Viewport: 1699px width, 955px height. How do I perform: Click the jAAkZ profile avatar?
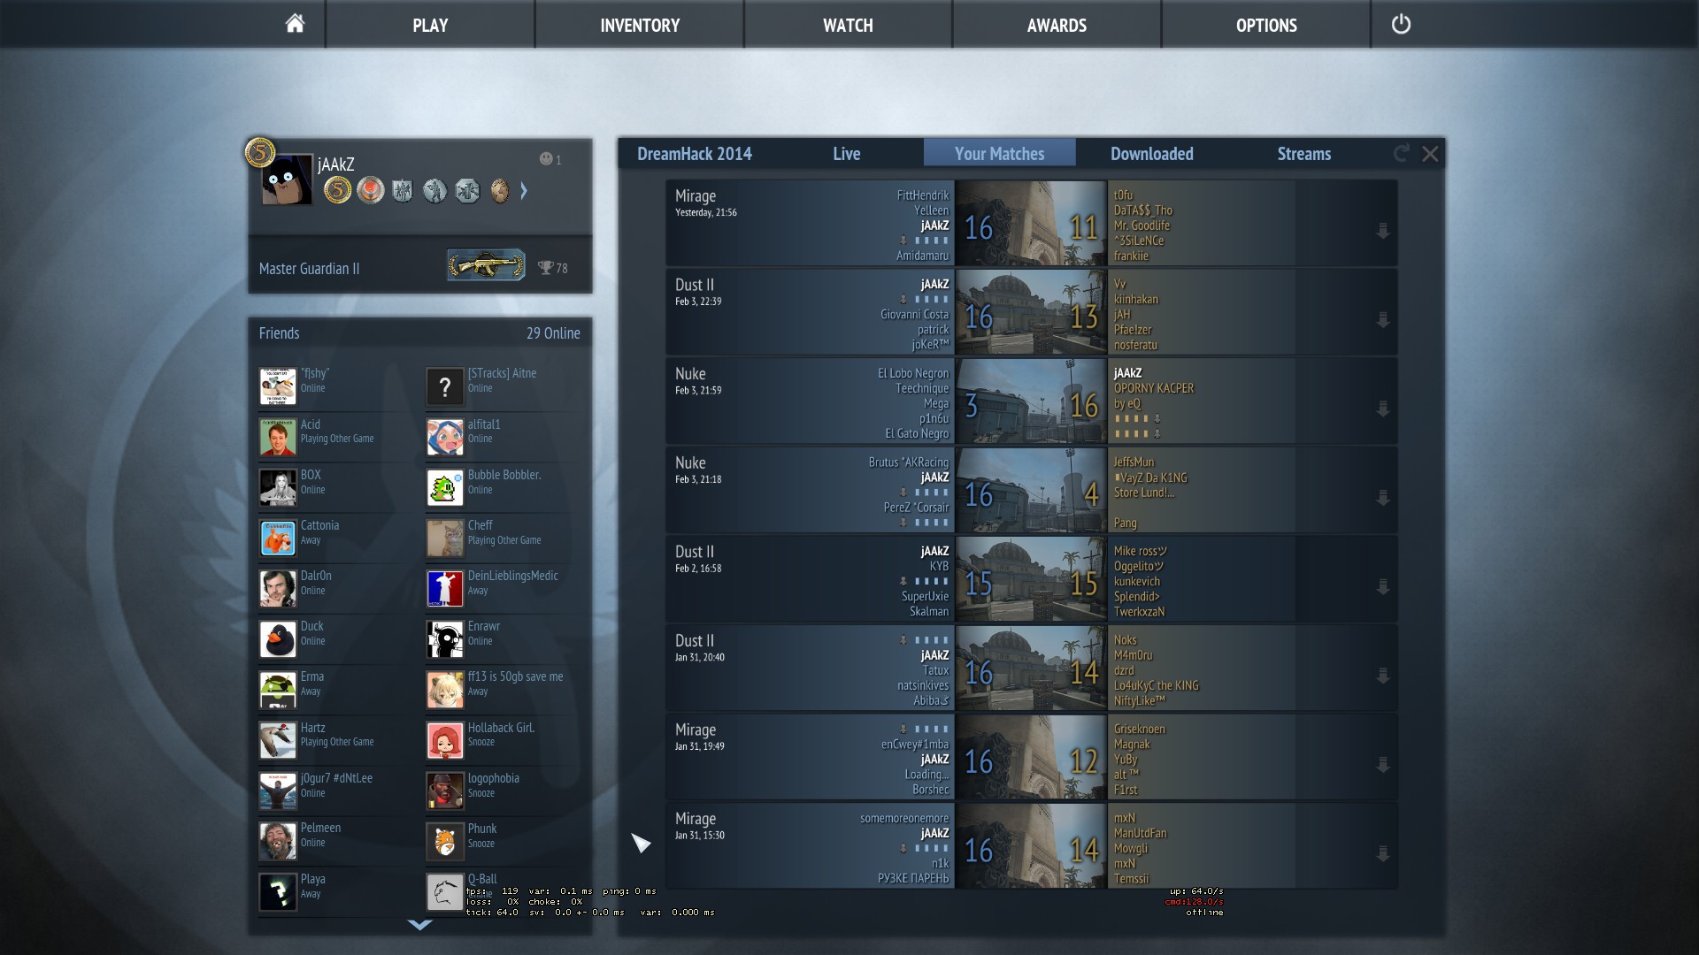click(x=288, y=180)
